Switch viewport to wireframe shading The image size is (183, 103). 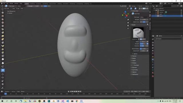(x=142, y=9)
